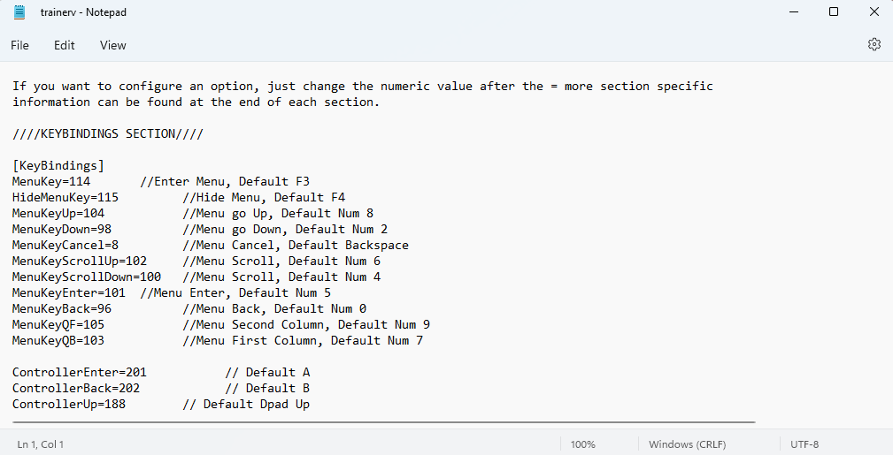Place cursor on the HideMenuKey=115 line
893x455 pixels.
[65, 197]
